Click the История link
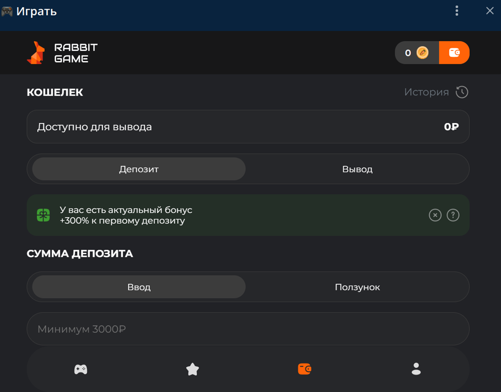Screen dimensions: 501x392 click(x=426, y=92)
